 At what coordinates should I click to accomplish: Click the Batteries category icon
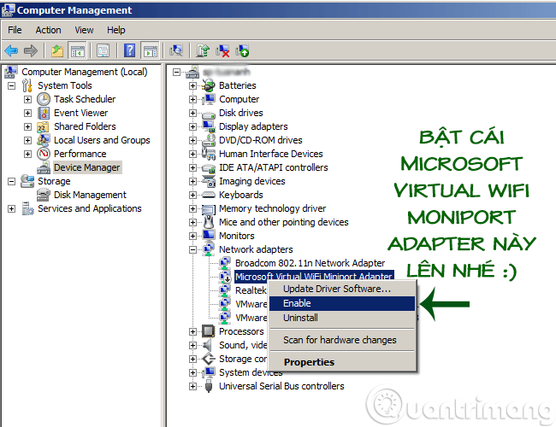[209, 85]
